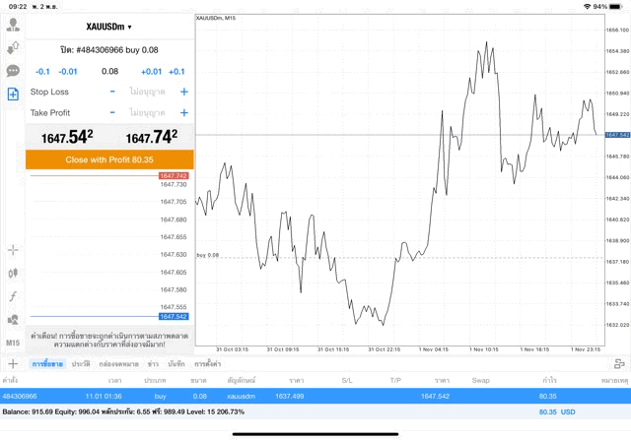Tap the plus icon beside trade tabs
Screen dimensions: 631x440
[13, 363]
